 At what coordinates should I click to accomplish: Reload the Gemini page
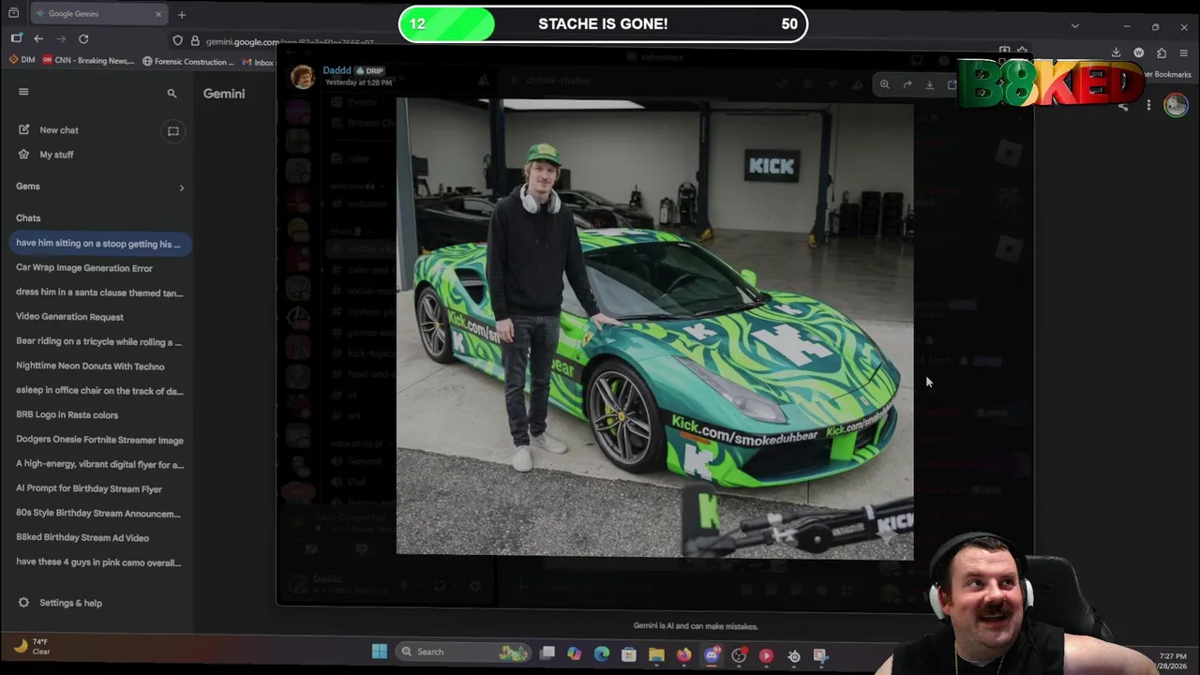tap(83, 38)
